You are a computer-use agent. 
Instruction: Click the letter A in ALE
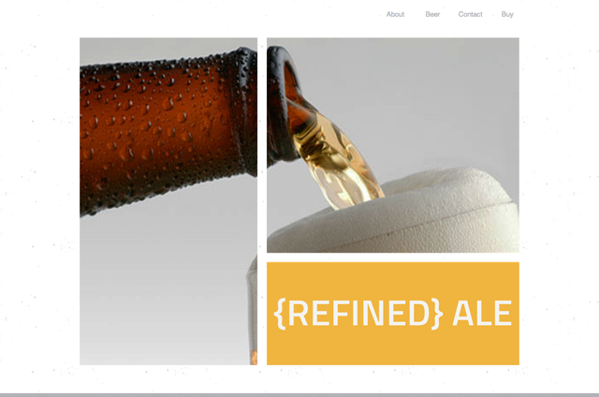tap(462, 314)
